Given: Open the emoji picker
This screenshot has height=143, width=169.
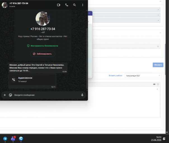Looking at the screenshot, I should (10, 95).
